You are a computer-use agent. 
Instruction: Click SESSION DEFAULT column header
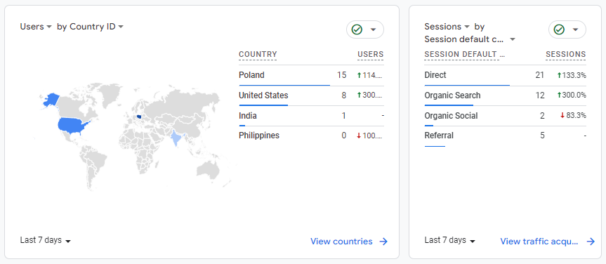point(465,55)
